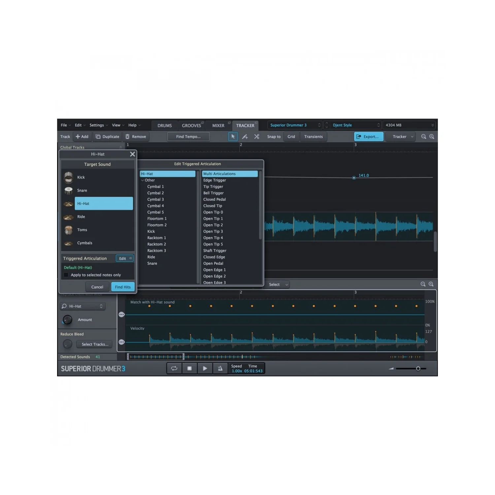The image size is (495, 495).
Task: Turn the Reduce Bleed knob
Action: (67, 344)
